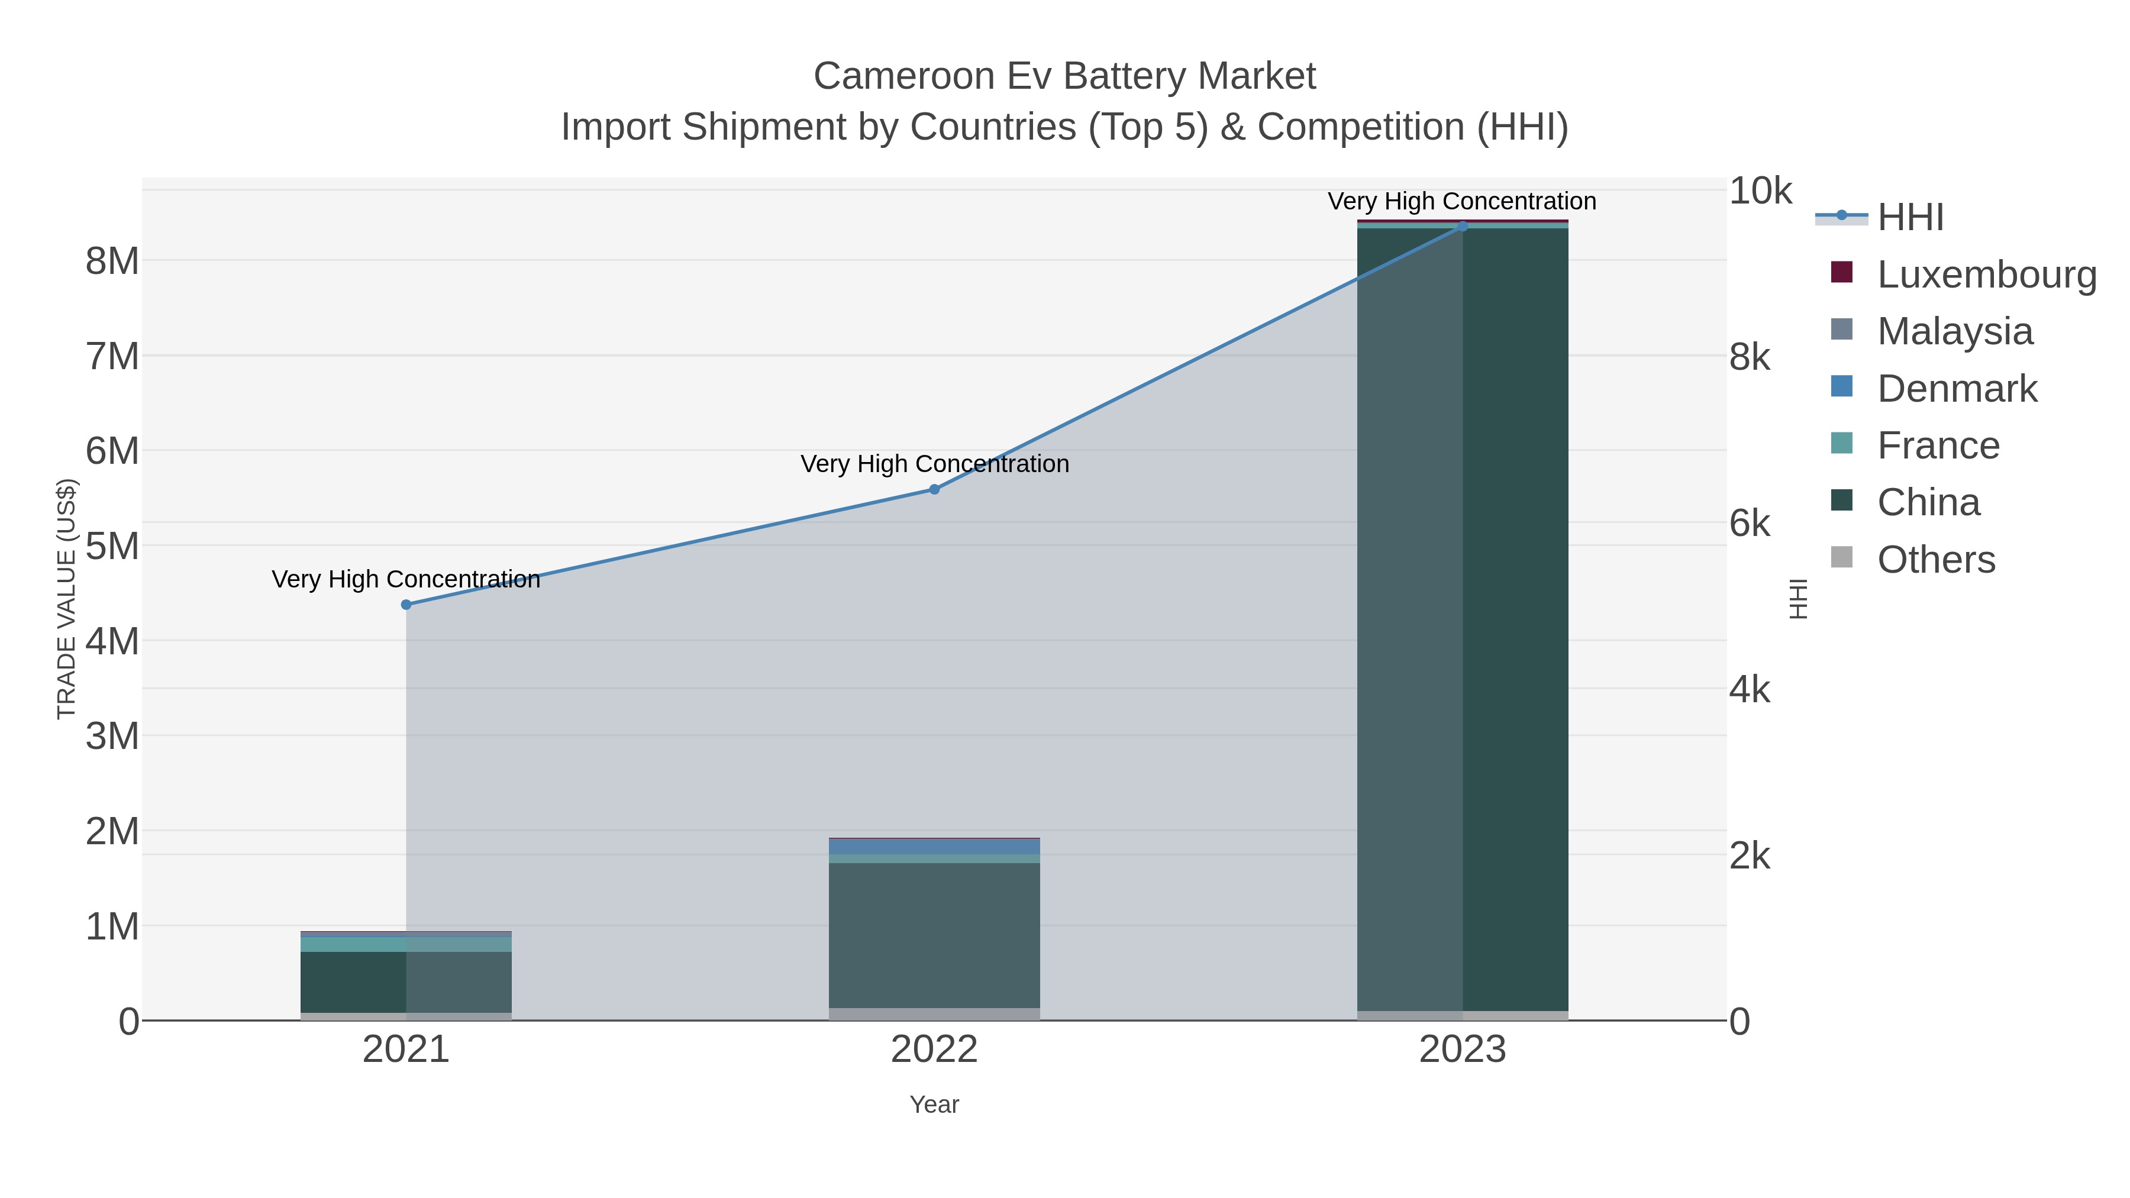The width and height of the screenshot is (2130, 1198).
Task: Click the France legend color swatch
Action: (x=1841, y=443)
